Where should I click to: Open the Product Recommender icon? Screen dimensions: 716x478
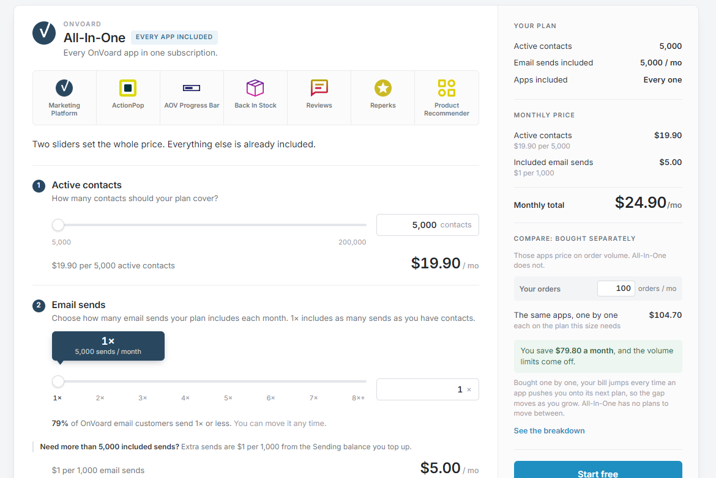click(447, 87)
